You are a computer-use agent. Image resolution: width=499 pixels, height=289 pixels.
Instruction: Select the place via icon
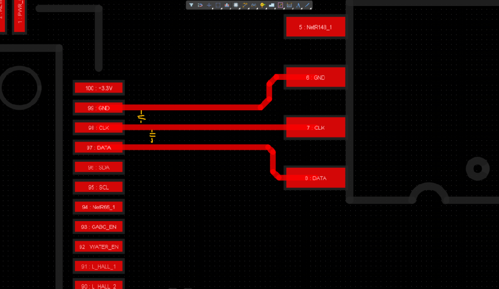(x=262, y=5)
